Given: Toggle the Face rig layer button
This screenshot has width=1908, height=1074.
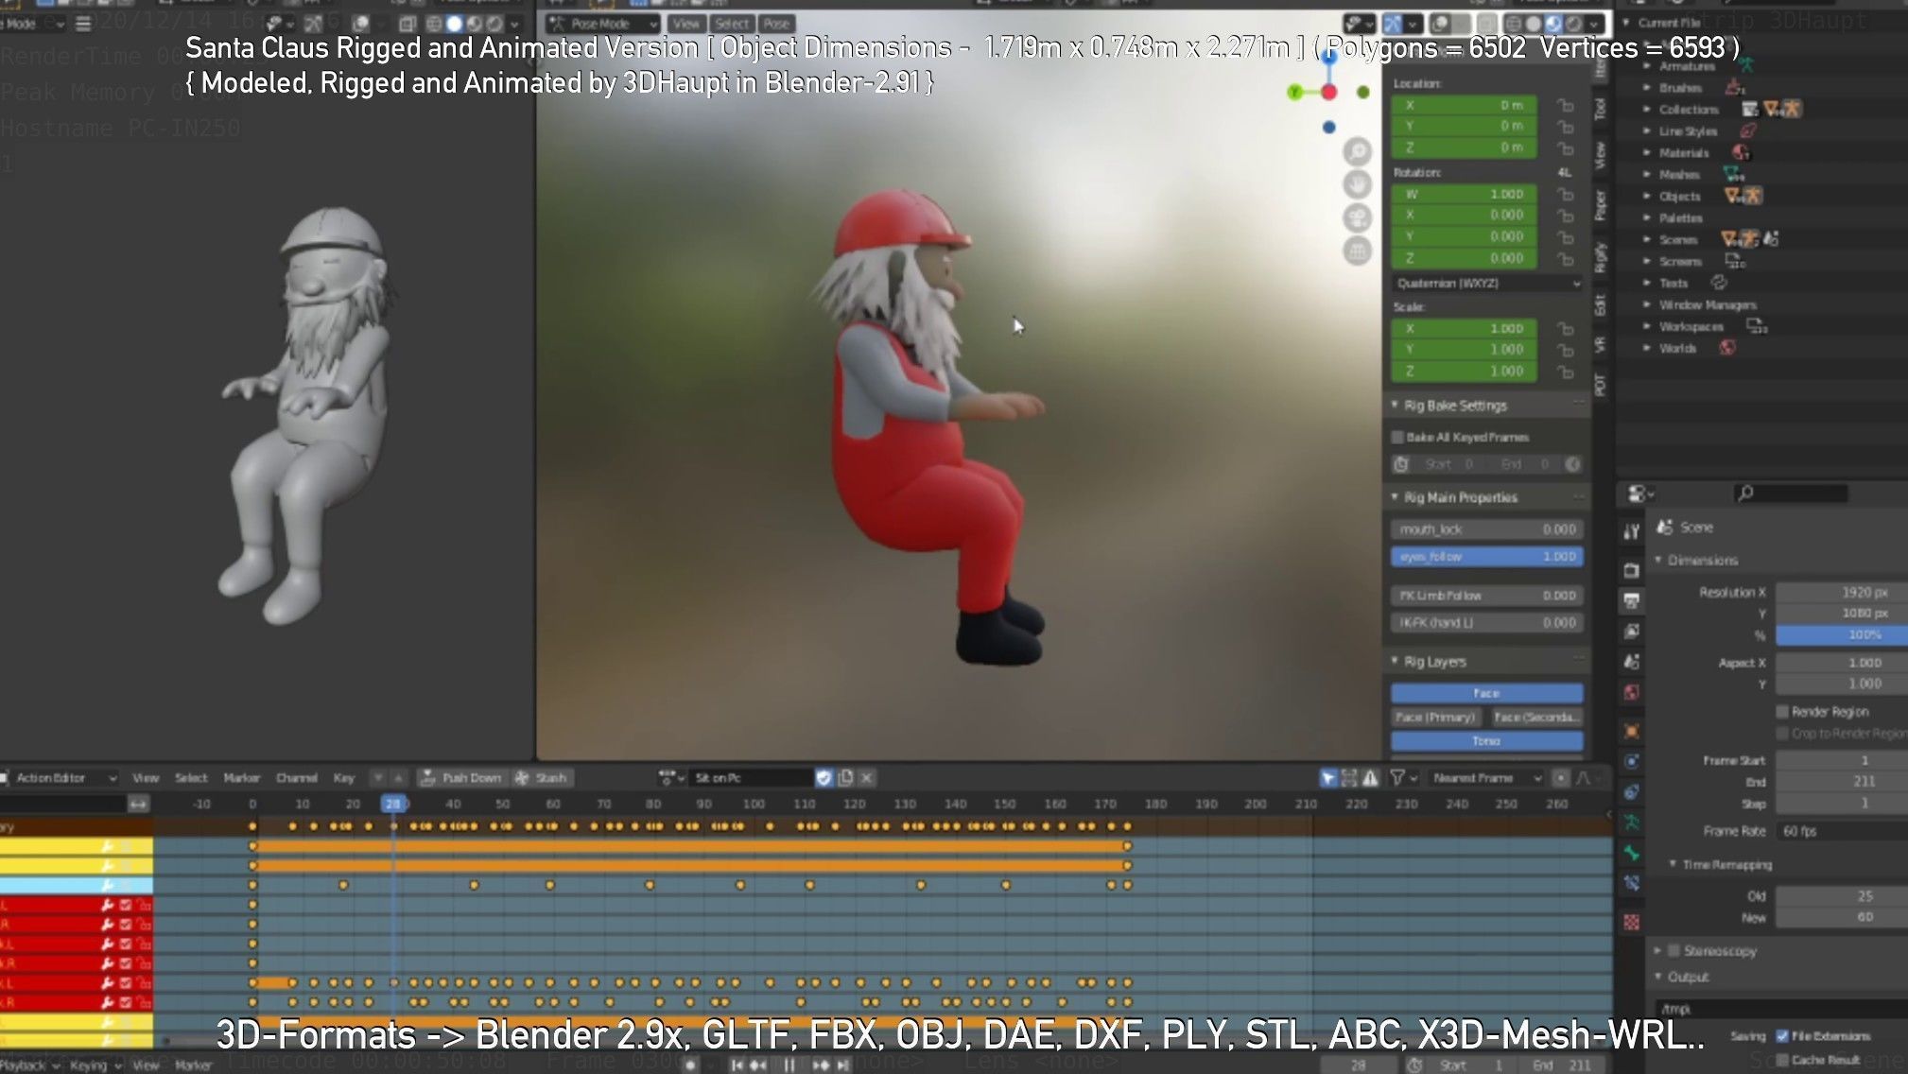Looking at the screenshot, I should click(1486, 693).
